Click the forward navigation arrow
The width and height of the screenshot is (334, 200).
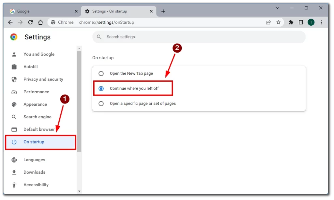(x=20, y=22)
